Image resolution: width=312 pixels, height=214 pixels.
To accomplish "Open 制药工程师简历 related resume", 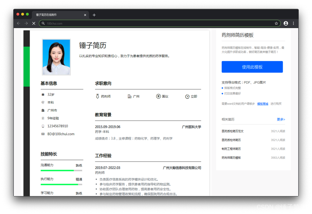I will (231, 149).
